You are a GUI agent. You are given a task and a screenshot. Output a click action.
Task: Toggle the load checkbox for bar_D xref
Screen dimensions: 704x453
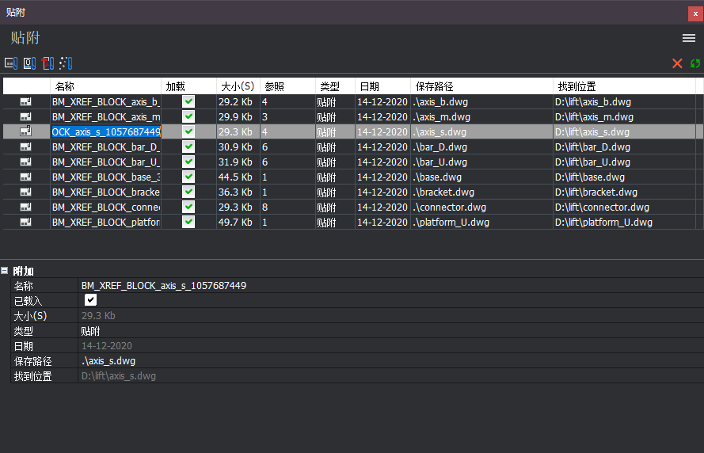pyautogui.click(x=188, y=147)
